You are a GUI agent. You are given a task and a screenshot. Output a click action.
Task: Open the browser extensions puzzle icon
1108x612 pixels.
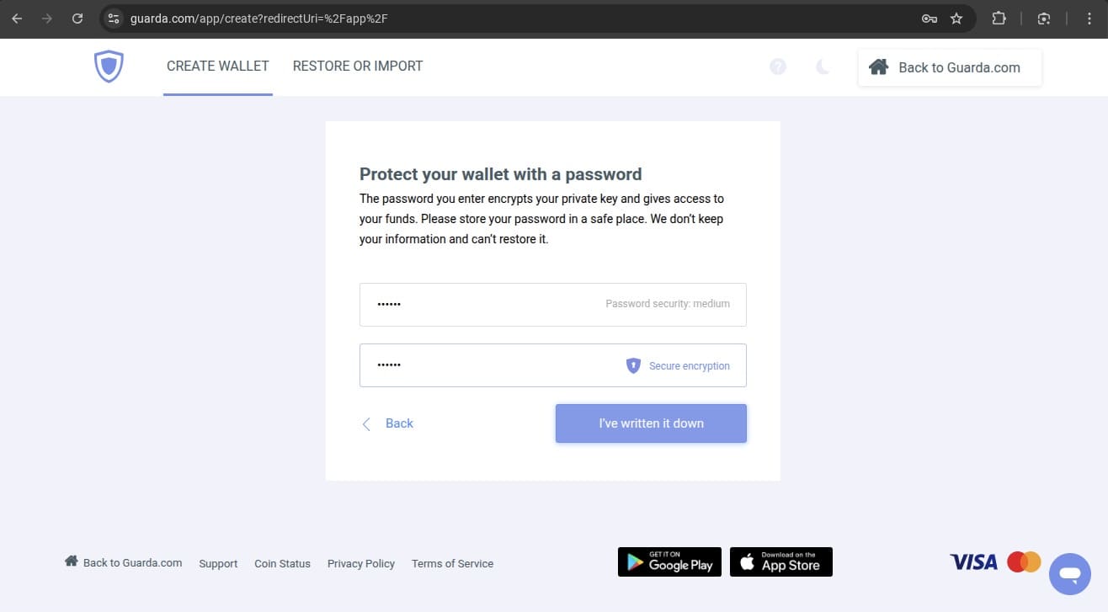999,19
